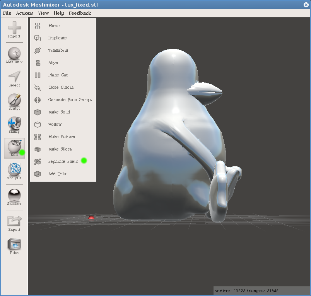Close the Meshmixer window
This screenshot has height=296, width=311.
pos(306,5)
